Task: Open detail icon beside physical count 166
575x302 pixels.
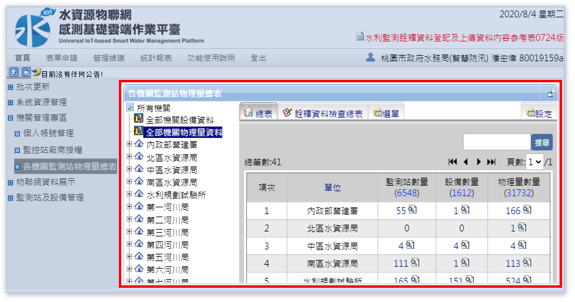Action: click(527, 210)
